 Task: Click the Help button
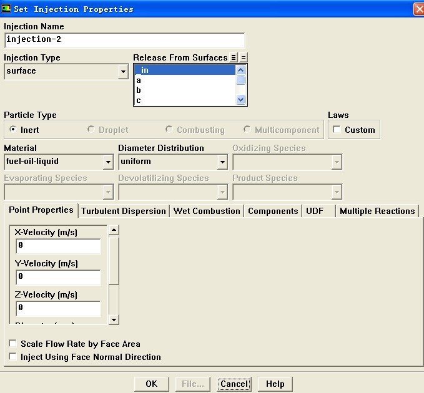coord(275,384)
